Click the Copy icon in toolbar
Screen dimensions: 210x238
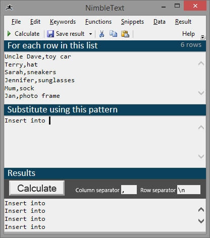pyautogui.click(x=113, y=34)
